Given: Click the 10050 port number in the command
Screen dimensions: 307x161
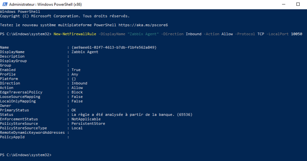Looking at the screenshot, I should coord(296,34).
